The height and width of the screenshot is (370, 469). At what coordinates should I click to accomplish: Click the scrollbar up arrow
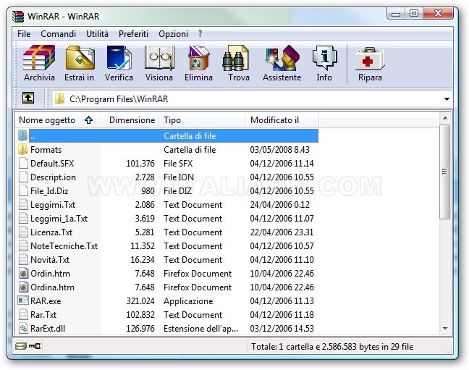point(445,118)
